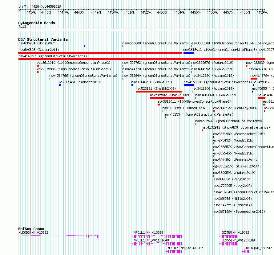Click nsv4525037 gnomAD variant label

coord(229,121)
